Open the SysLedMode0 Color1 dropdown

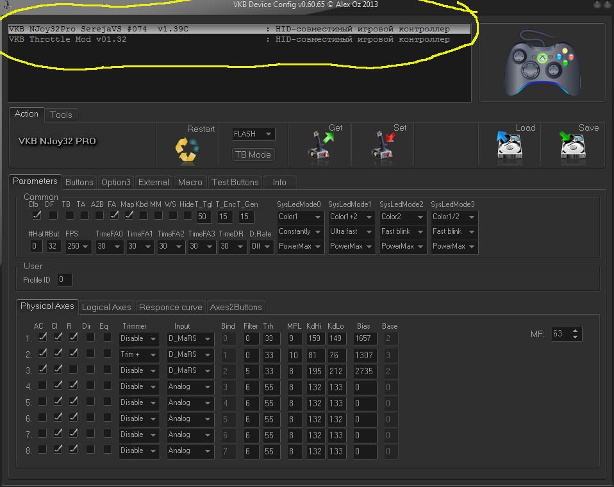coord(301,217)
